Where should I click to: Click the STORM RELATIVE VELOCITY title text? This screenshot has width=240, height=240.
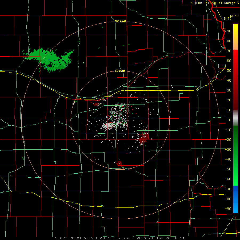click(83, 238)
